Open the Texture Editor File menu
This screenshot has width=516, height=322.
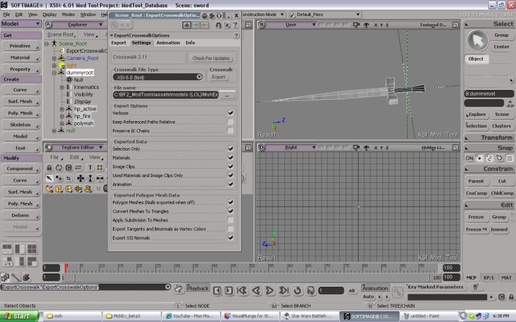(x=55, y=157)
